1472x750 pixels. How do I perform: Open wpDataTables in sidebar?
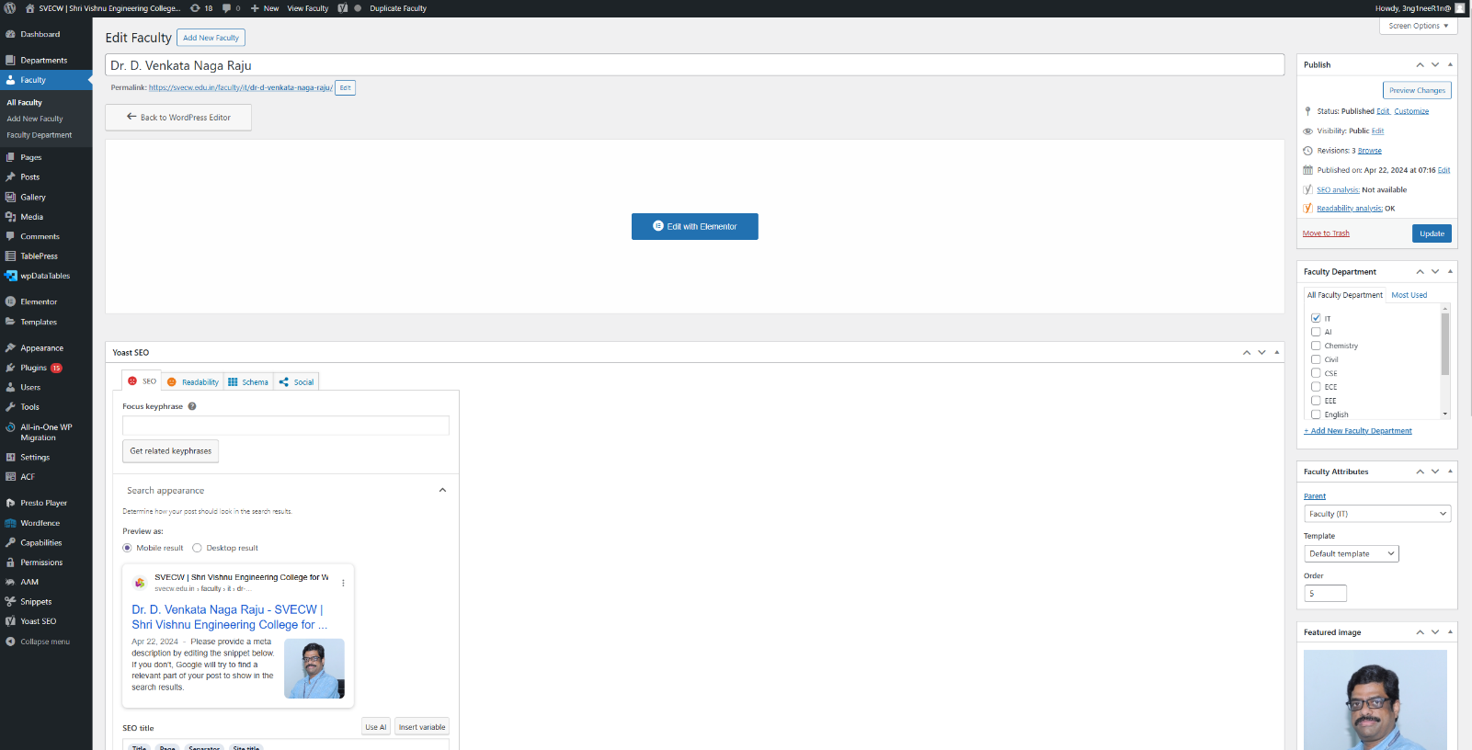[x=46, y=276]
